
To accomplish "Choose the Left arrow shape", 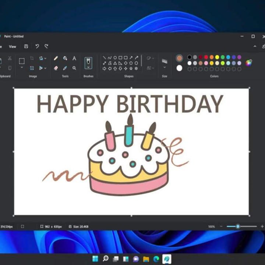I will [x=110, y=68].
